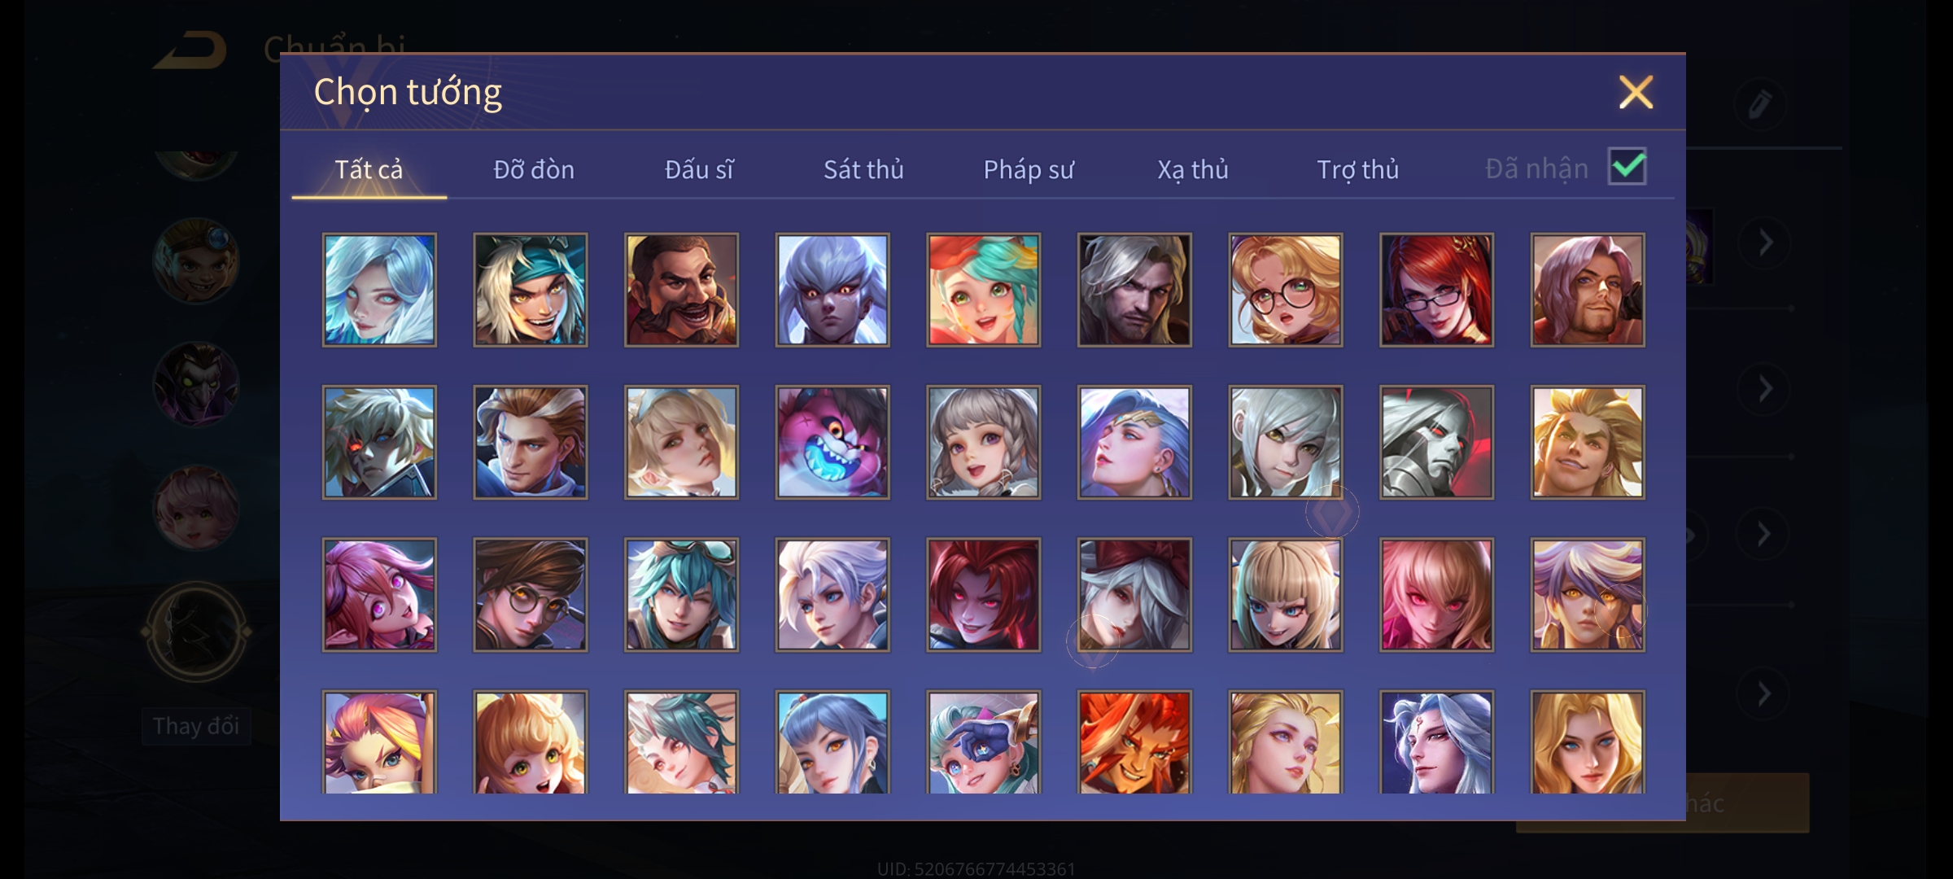Pick the mustached brown-hat hero portrait
Viewport: 1953px width, 879px height.
681,290
